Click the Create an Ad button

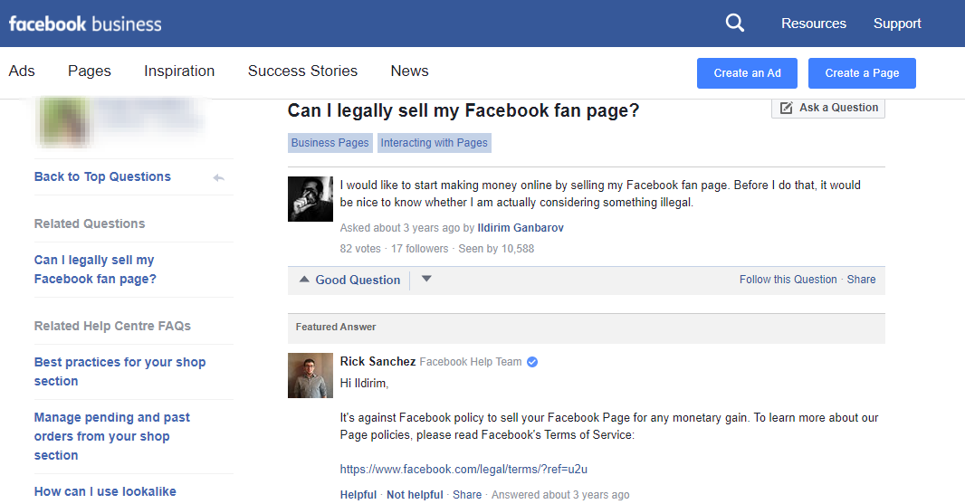(x=747, y=73)
